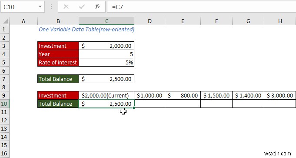This screenshot has height=158, width=296.
Task: Select row 2 header
Action: [4, 37]
